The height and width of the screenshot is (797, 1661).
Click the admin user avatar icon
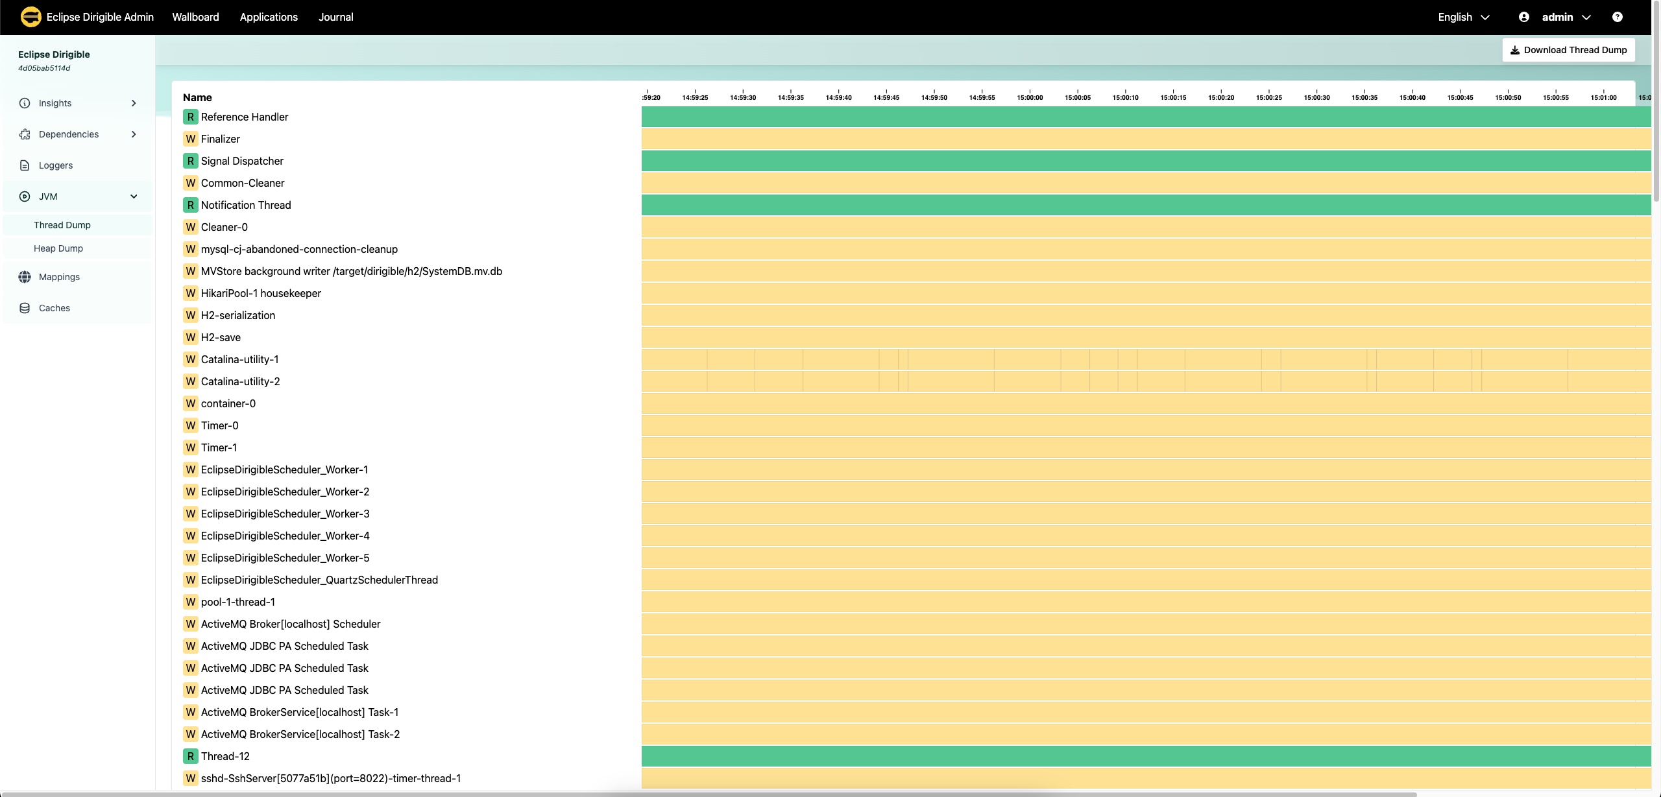click(1524, 17)
